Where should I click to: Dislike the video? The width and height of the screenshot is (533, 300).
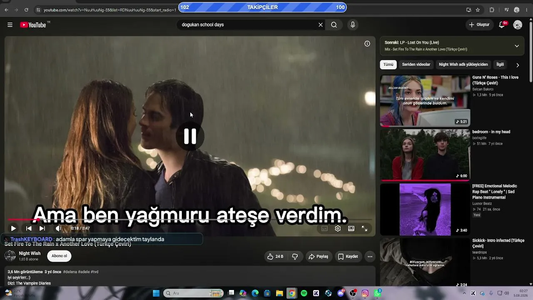click(x=295, y=257)
